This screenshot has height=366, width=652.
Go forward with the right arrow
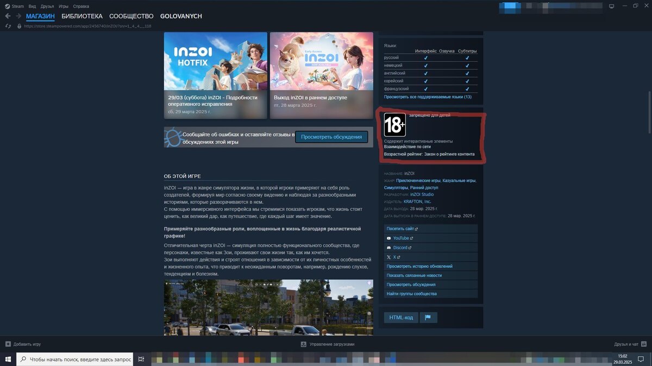18,16
